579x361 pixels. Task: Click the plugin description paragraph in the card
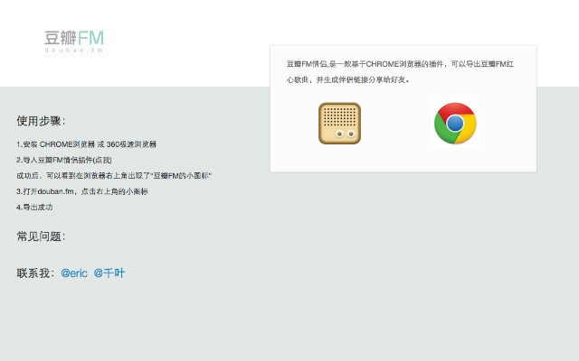click(x=400, y=72)
